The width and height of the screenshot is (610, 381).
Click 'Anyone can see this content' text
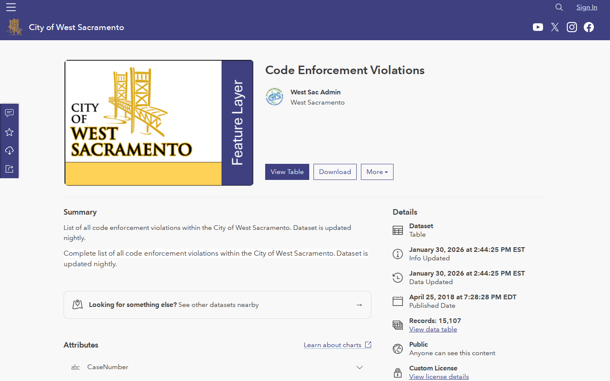pyautogui.click(x=452, y=353)
